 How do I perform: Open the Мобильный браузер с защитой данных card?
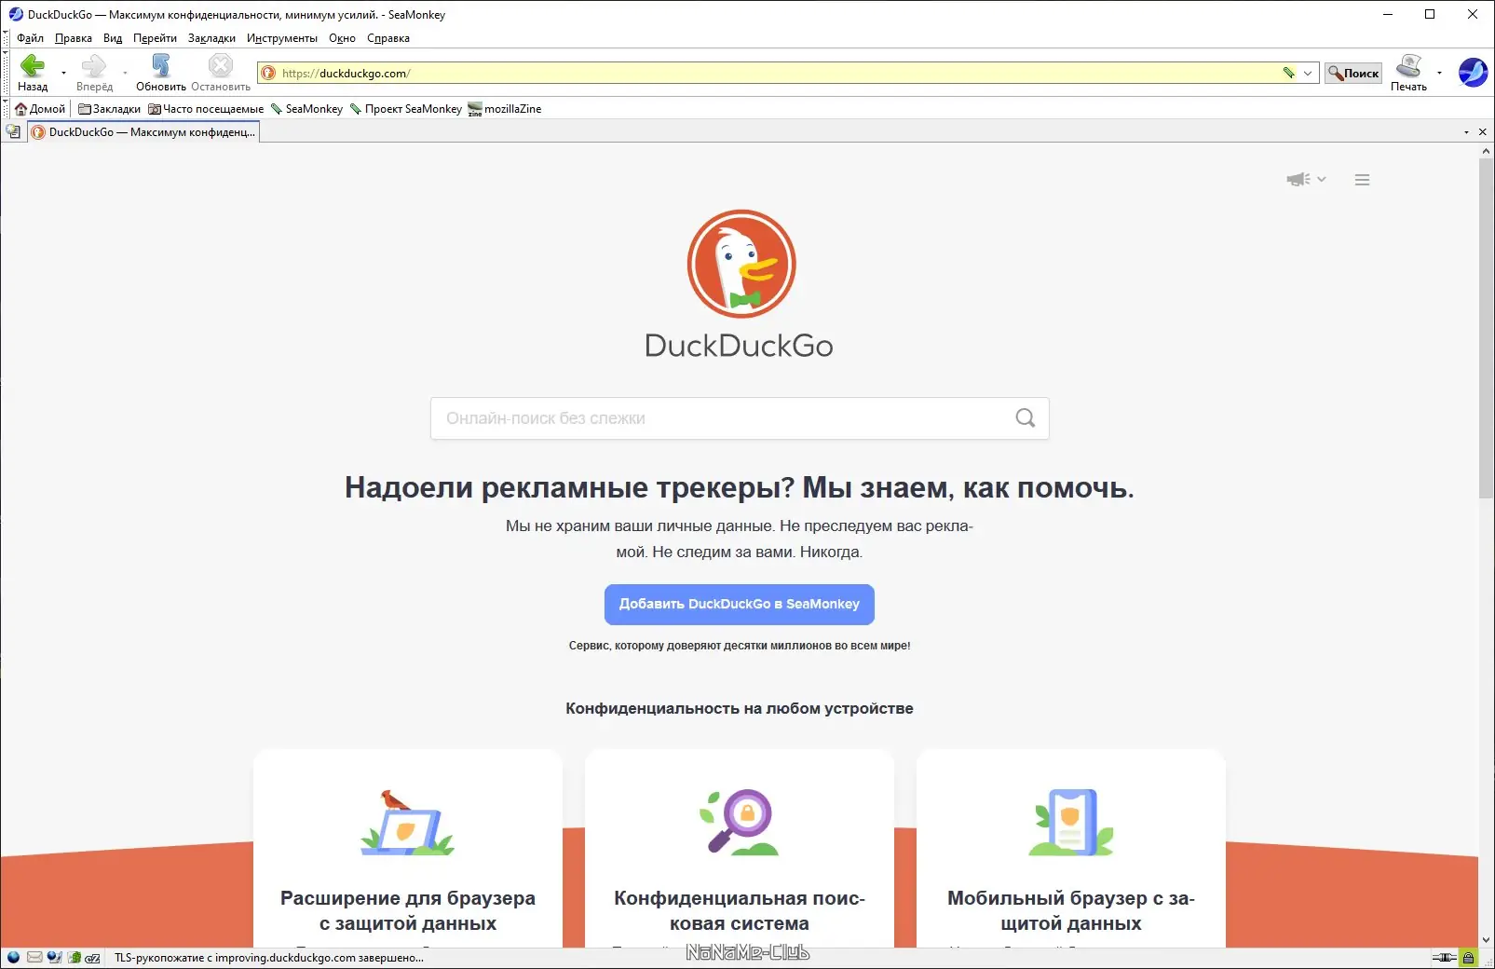[x=1071, y=849]
